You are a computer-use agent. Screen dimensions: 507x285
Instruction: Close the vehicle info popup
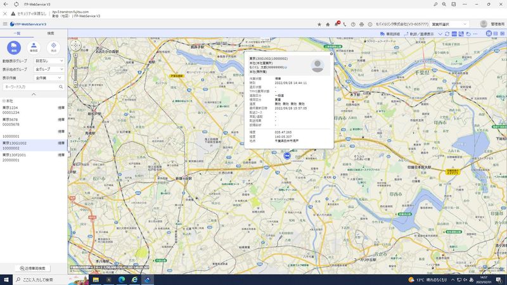click(x=331, y=54)
